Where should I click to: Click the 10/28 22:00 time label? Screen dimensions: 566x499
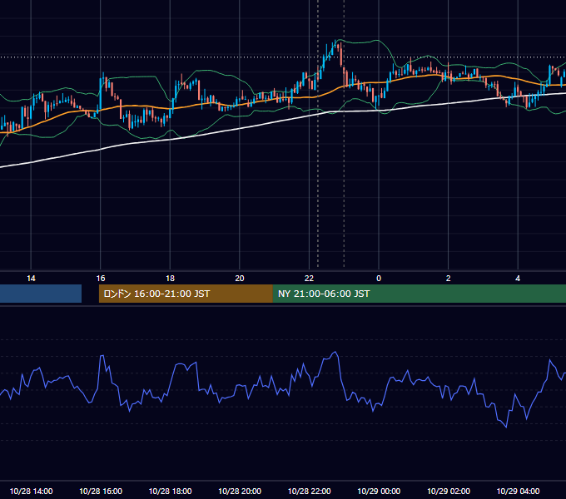coord(309,491)
